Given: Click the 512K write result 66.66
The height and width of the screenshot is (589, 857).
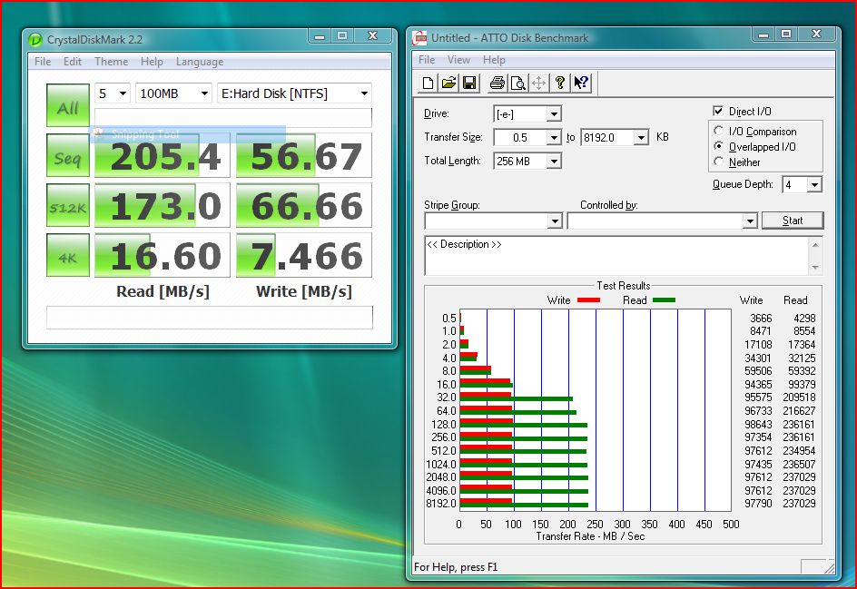Looking at the screenshot, I should [304, 205].
